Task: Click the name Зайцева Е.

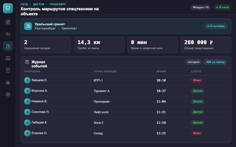Action: (40, 80)
